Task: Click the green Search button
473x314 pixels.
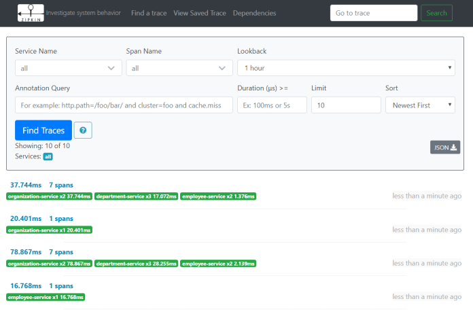Action: pos(436,13)
